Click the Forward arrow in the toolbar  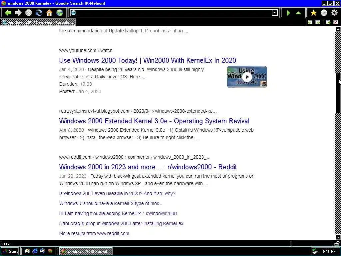[18, 13]
